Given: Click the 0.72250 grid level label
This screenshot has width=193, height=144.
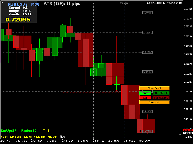Looking at the screenshot, I should click(x=148, y=72).
